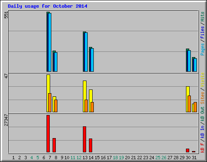Click day number 31 on the axis
The height and width of the screenshot is (162, 207).
click(194, 158)
